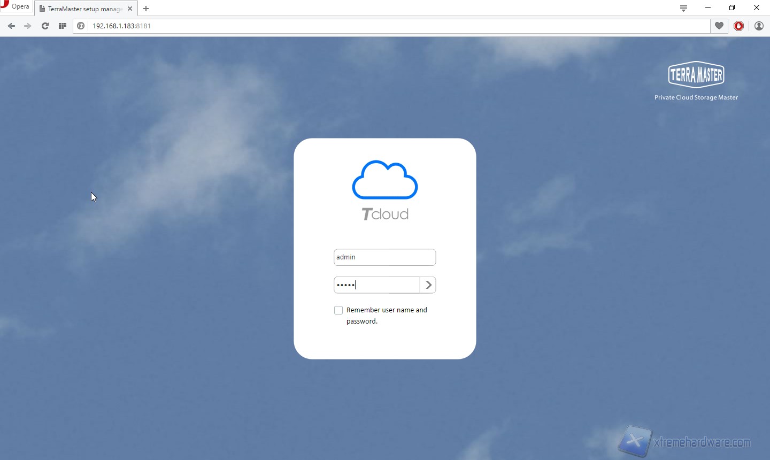Open a new browser tab
Screen dimensions: 770x460
146,9
